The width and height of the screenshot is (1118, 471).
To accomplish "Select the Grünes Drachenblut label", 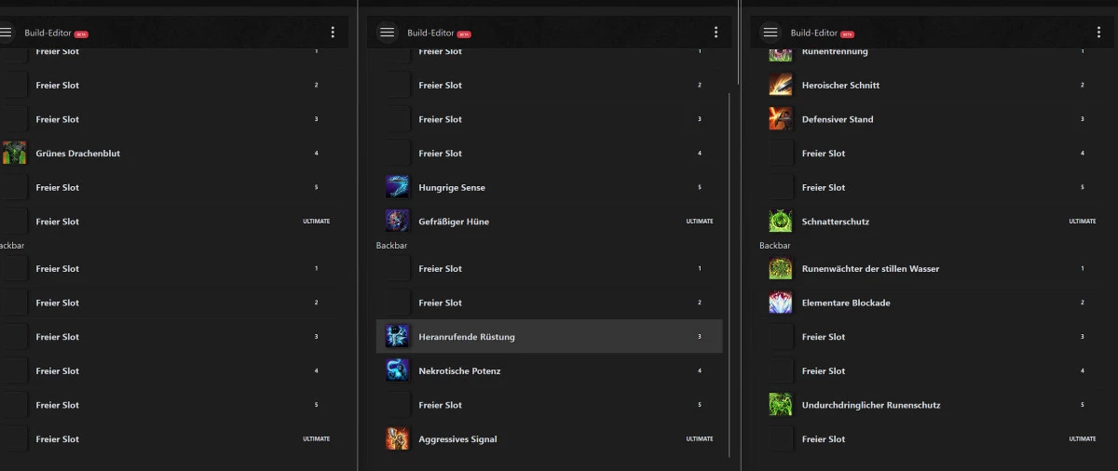I will (78, 154).
